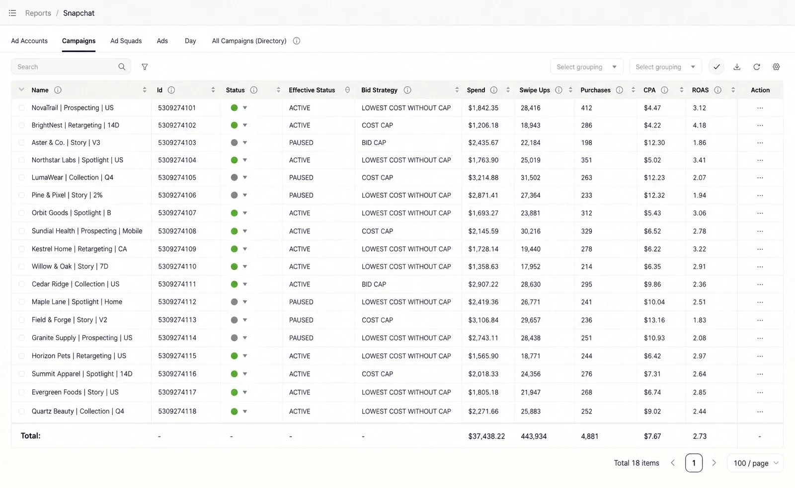Open table settings gear icon
795x488 pixels.
point(776,67)
